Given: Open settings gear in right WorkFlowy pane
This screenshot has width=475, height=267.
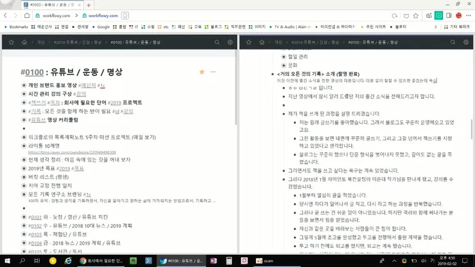Looking at the screenshot, I should (x=466, y=42).
